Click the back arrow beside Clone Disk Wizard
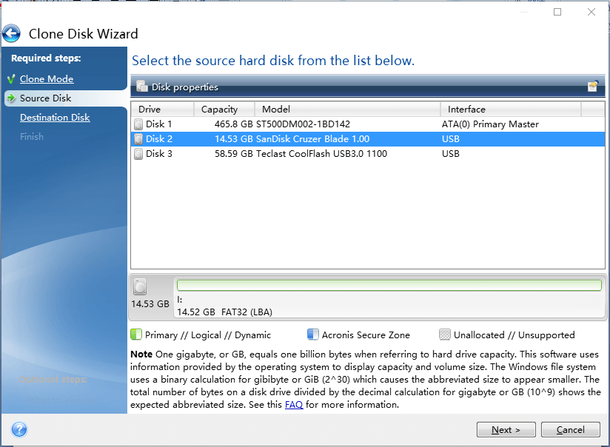610x447 pixels. 11,33
